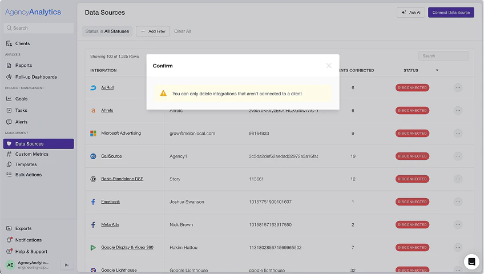
Task: Click the Alerts icon
Action: pyautogui.click(x=9, y=122)
